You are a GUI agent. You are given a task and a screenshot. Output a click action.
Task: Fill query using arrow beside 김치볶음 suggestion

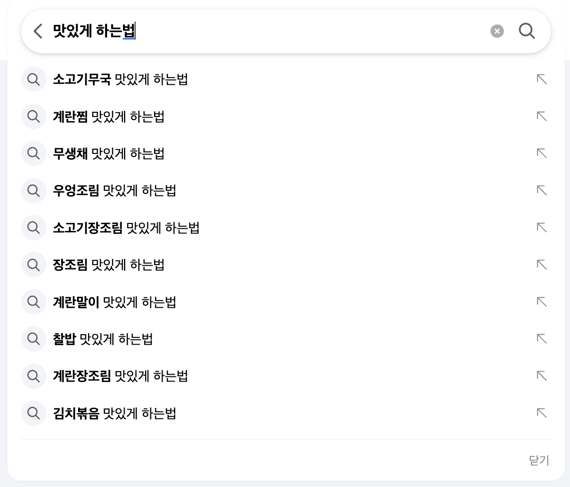(541, 413)
